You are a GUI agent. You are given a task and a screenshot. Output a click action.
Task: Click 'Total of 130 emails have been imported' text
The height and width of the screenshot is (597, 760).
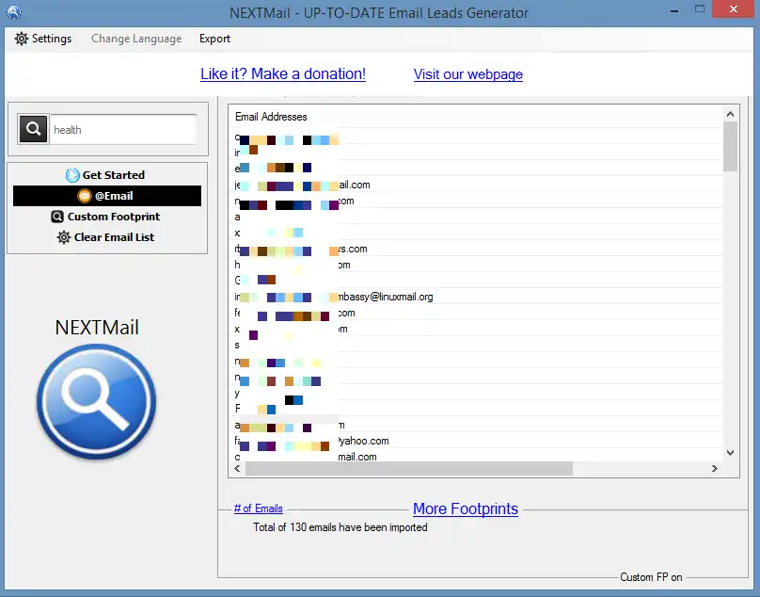point(340,527)
